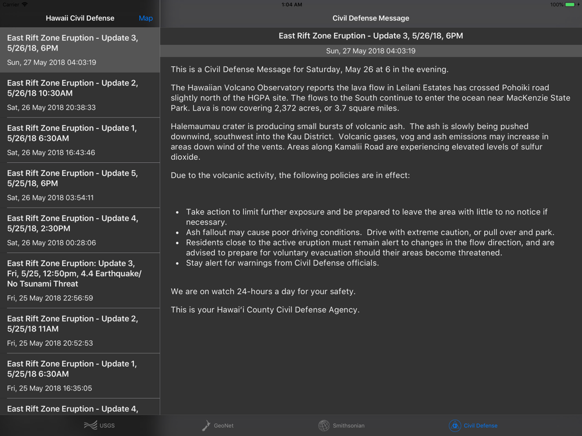Tap the timestamp Sat, 26 May 2018 16:43:46
This screenshot has width=582, height=436.
point(51,153)
